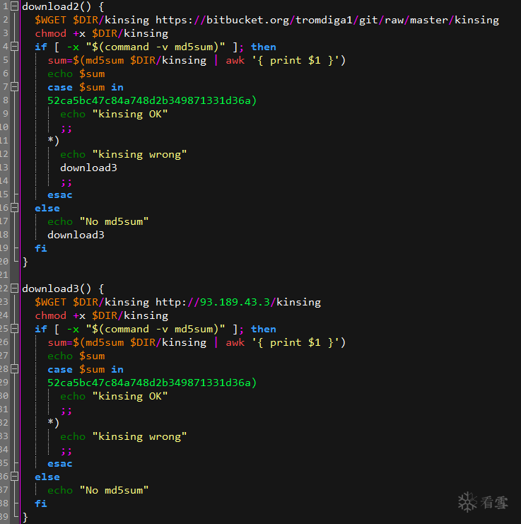Click the "kinsing OK" string on line 9

[x=130, y=114]
